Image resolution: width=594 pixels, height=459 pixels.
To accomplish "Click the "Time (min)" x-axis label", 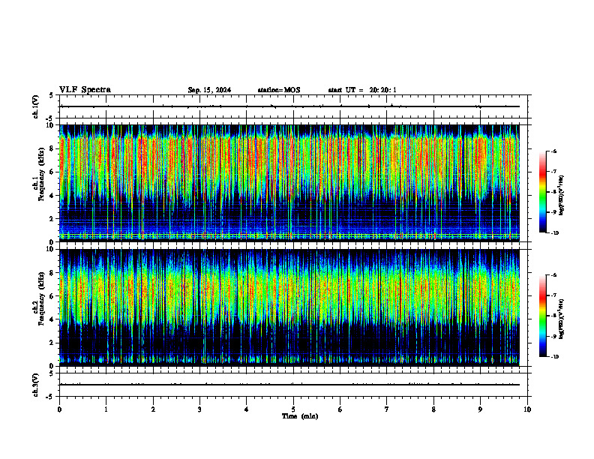I will coord(300,416).
